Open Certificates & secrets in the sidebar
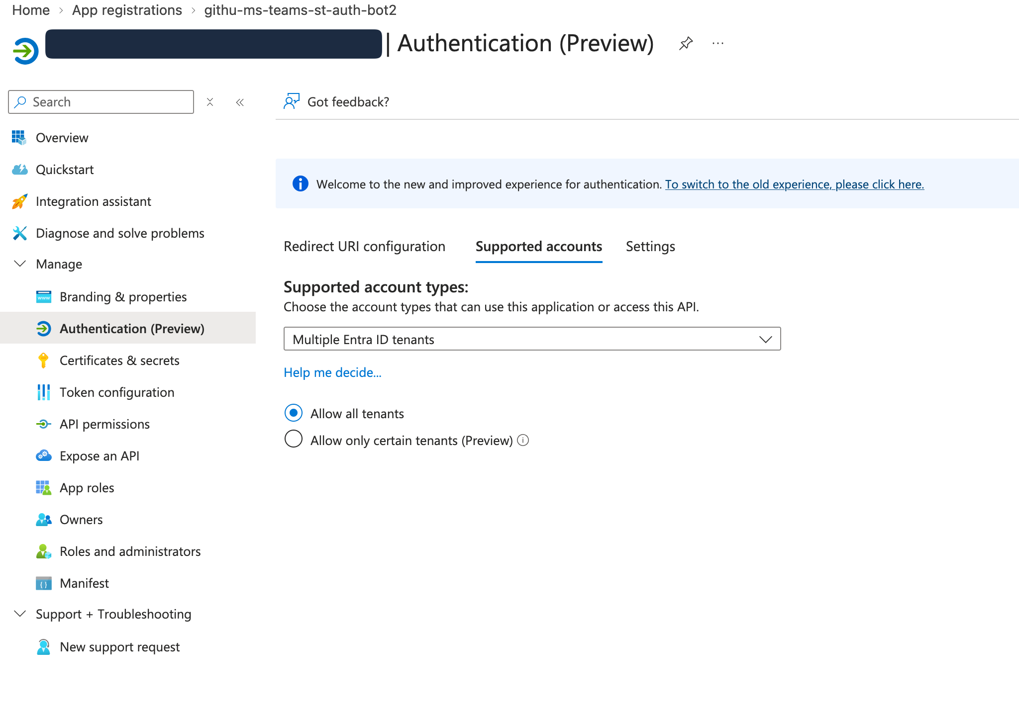The height and width of the screenshot is (721, 1019). [128, 360]
